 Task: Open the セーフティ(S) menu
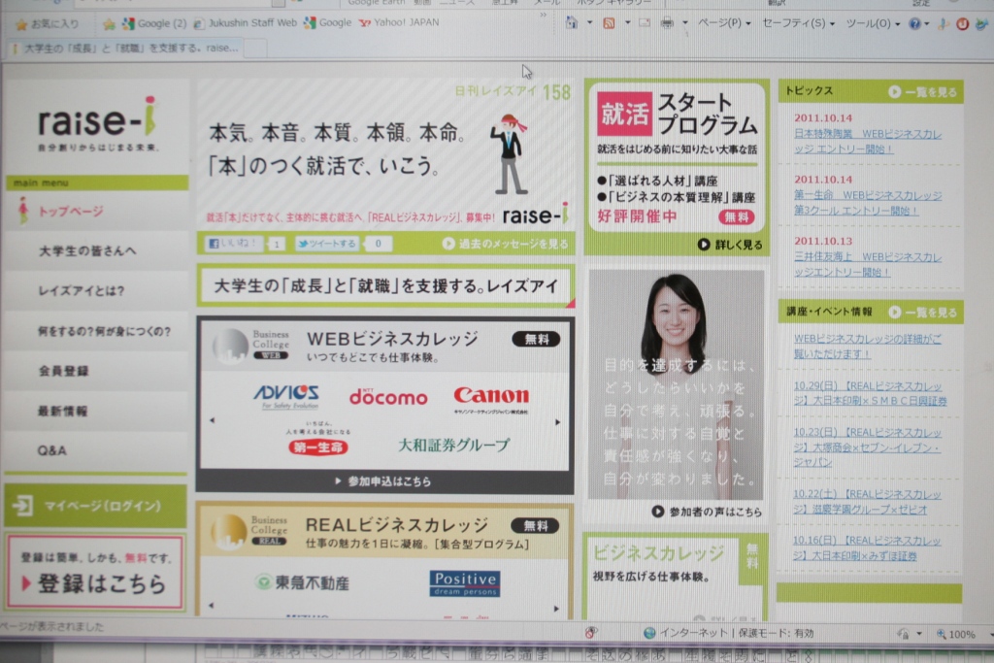(x=798, y=23)
